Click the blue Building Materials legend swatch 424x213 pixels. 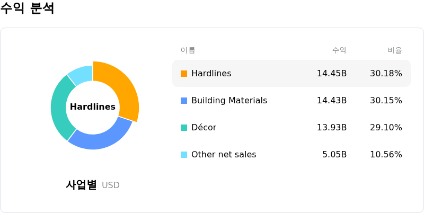(184, 101)
